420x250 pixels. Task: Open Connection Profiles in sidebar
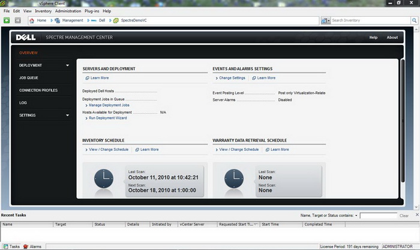coord(38,90)
